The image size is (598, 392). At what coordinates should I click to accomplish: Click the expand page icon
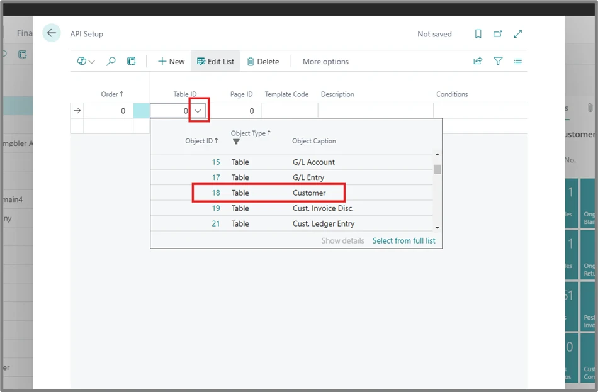(517, 34)
